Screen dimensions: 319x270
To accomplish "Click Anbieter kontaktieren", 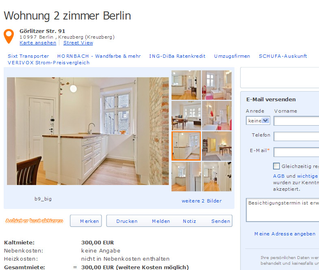I will click(34, 221).
